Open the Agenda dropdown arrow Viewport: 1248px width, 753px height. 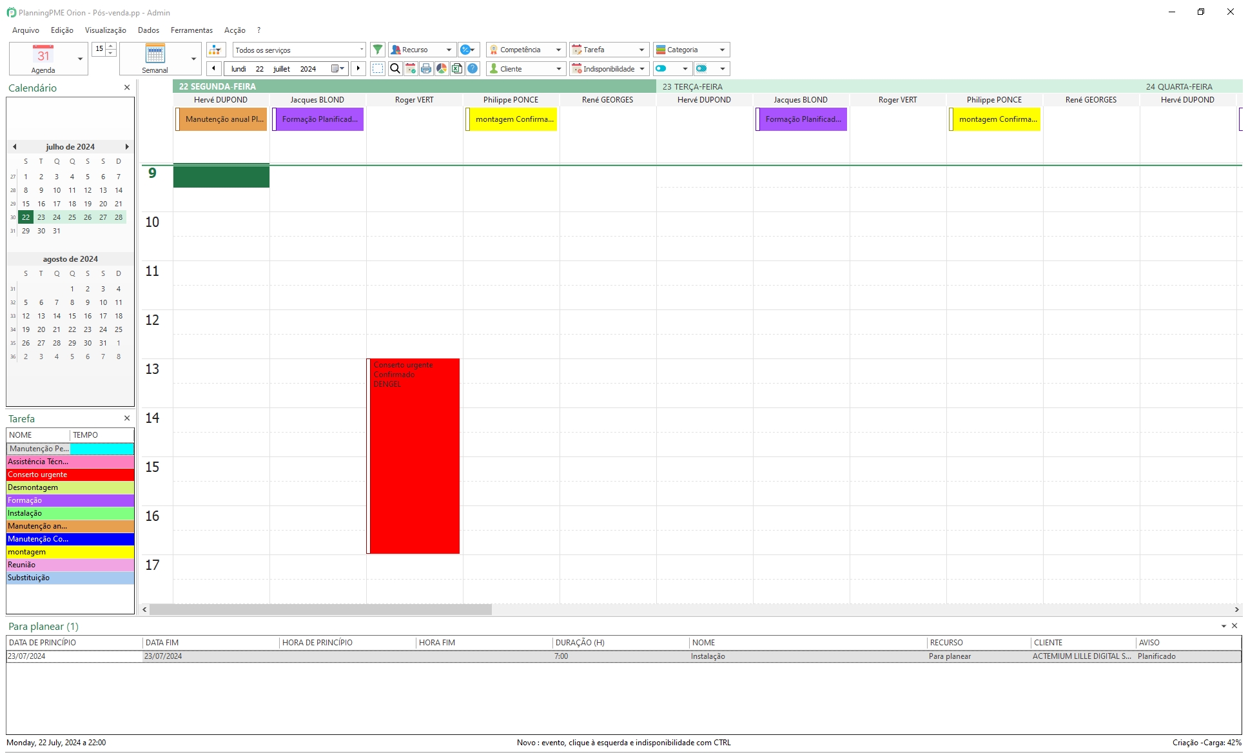pos(80,59)
